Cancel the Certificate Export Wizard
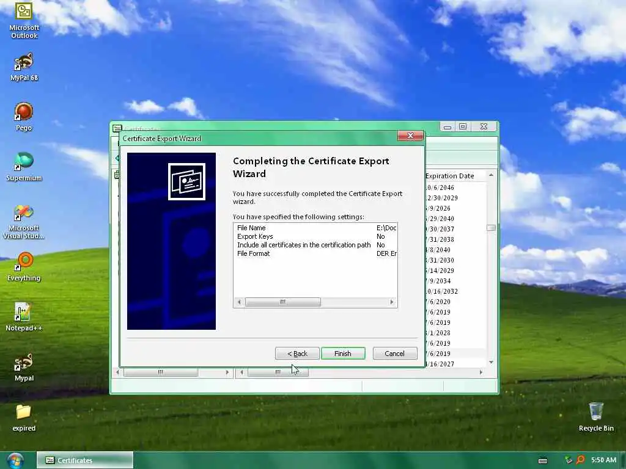 coord(395,354)
